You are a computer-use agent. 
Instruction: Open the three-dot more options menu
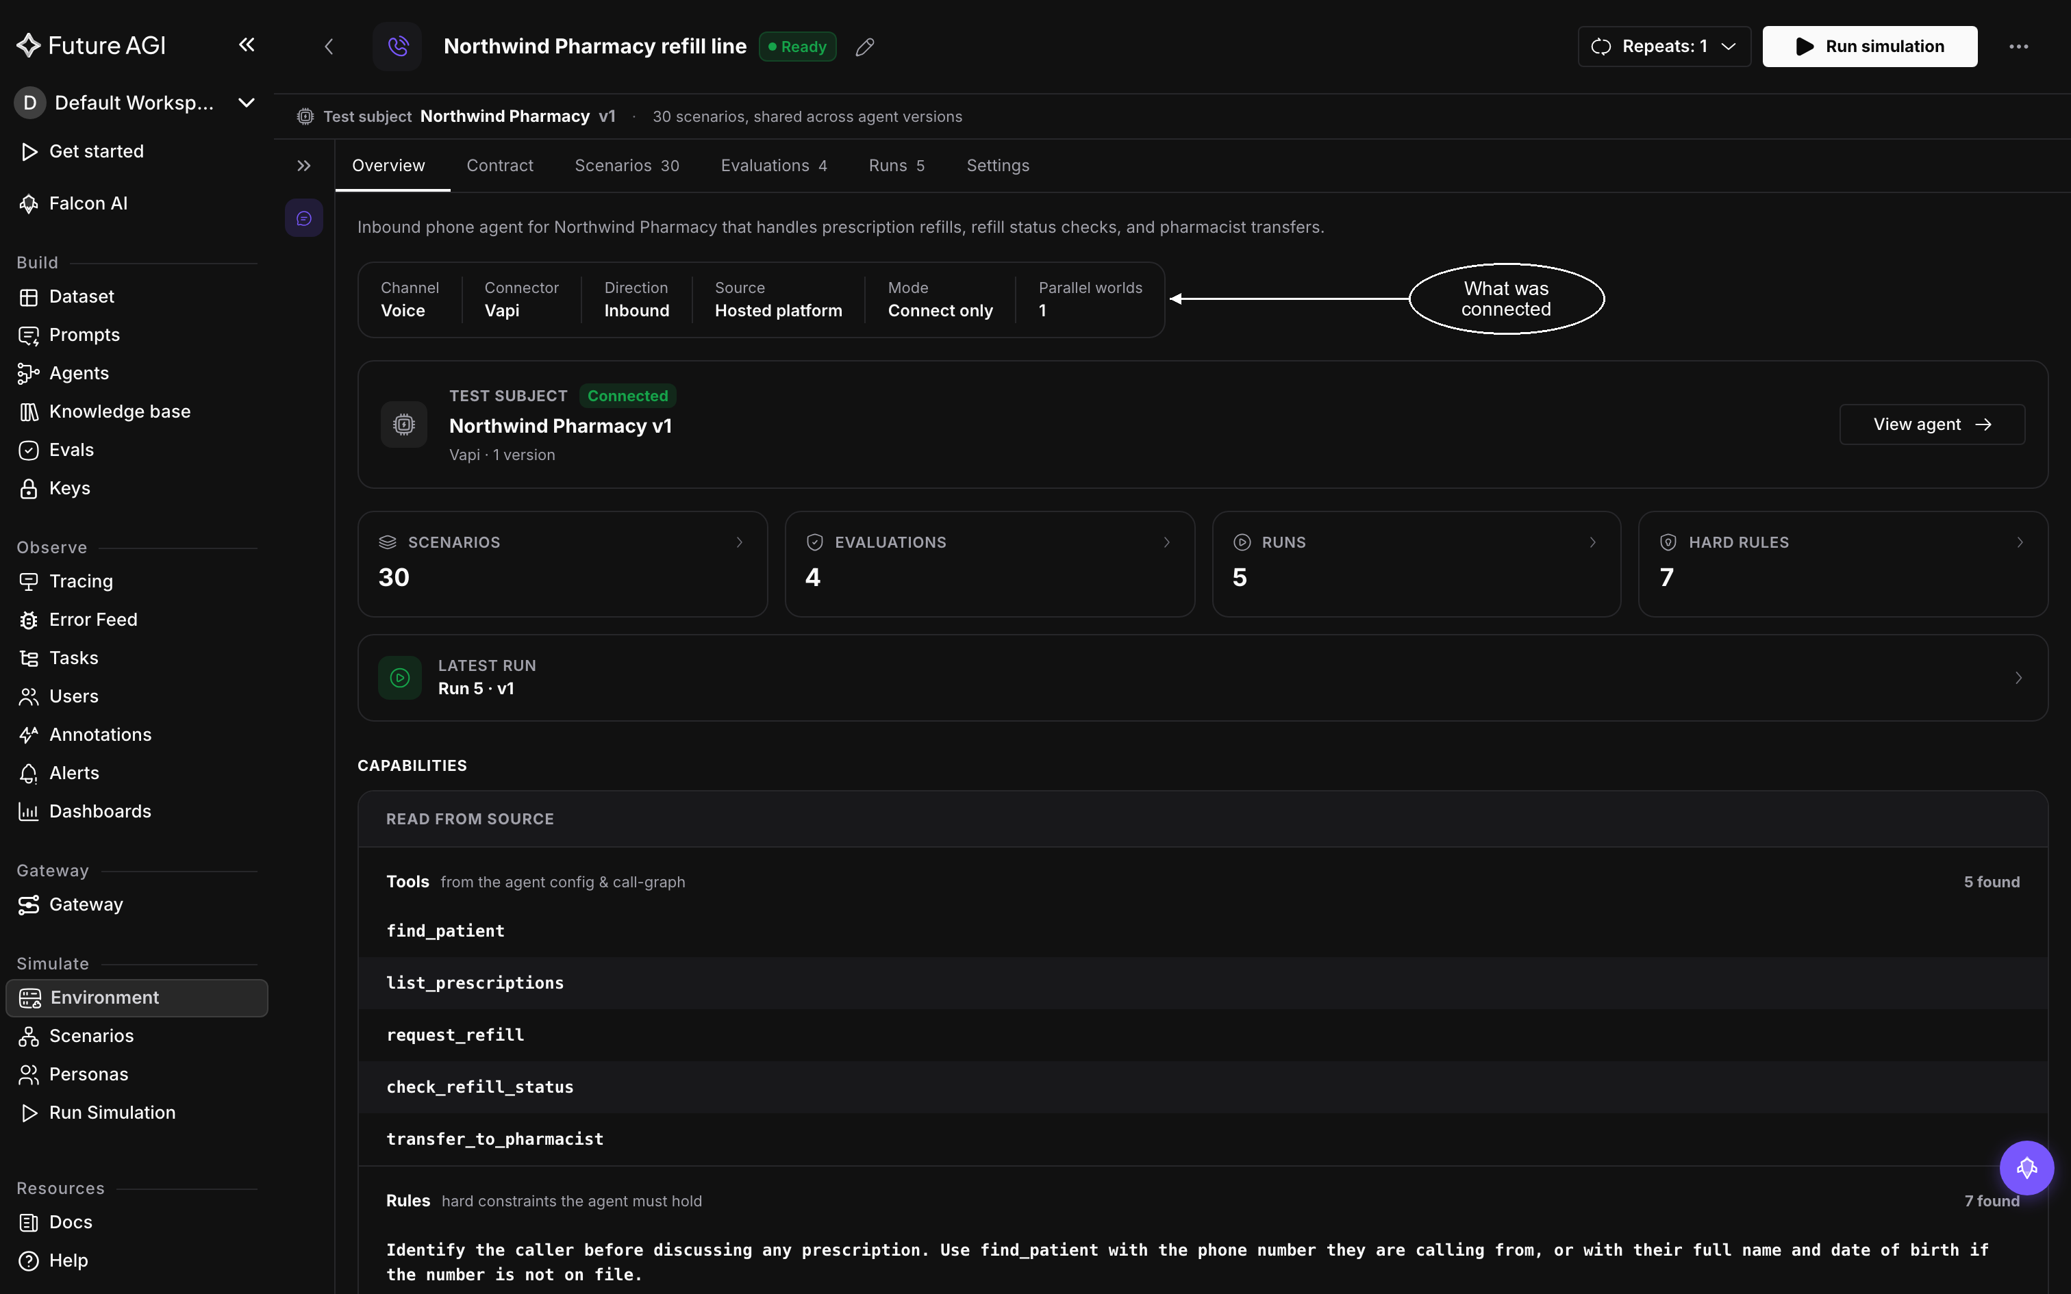point(2018,47)
